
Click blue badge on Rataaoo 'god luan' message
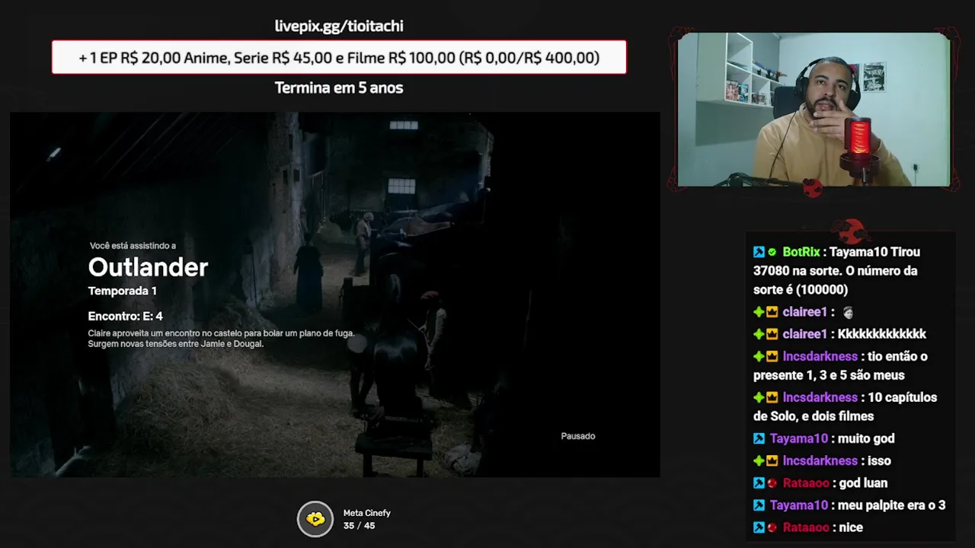(759, 483)
